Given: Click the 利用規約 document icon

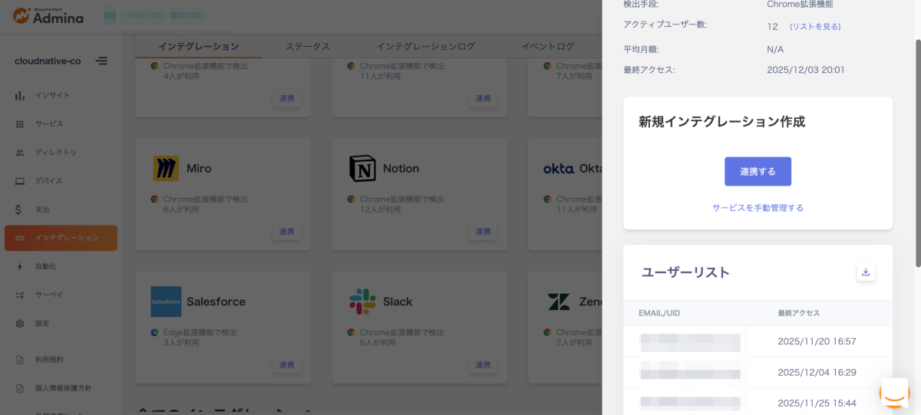Looking at the screenshot, I should (20, 359).
